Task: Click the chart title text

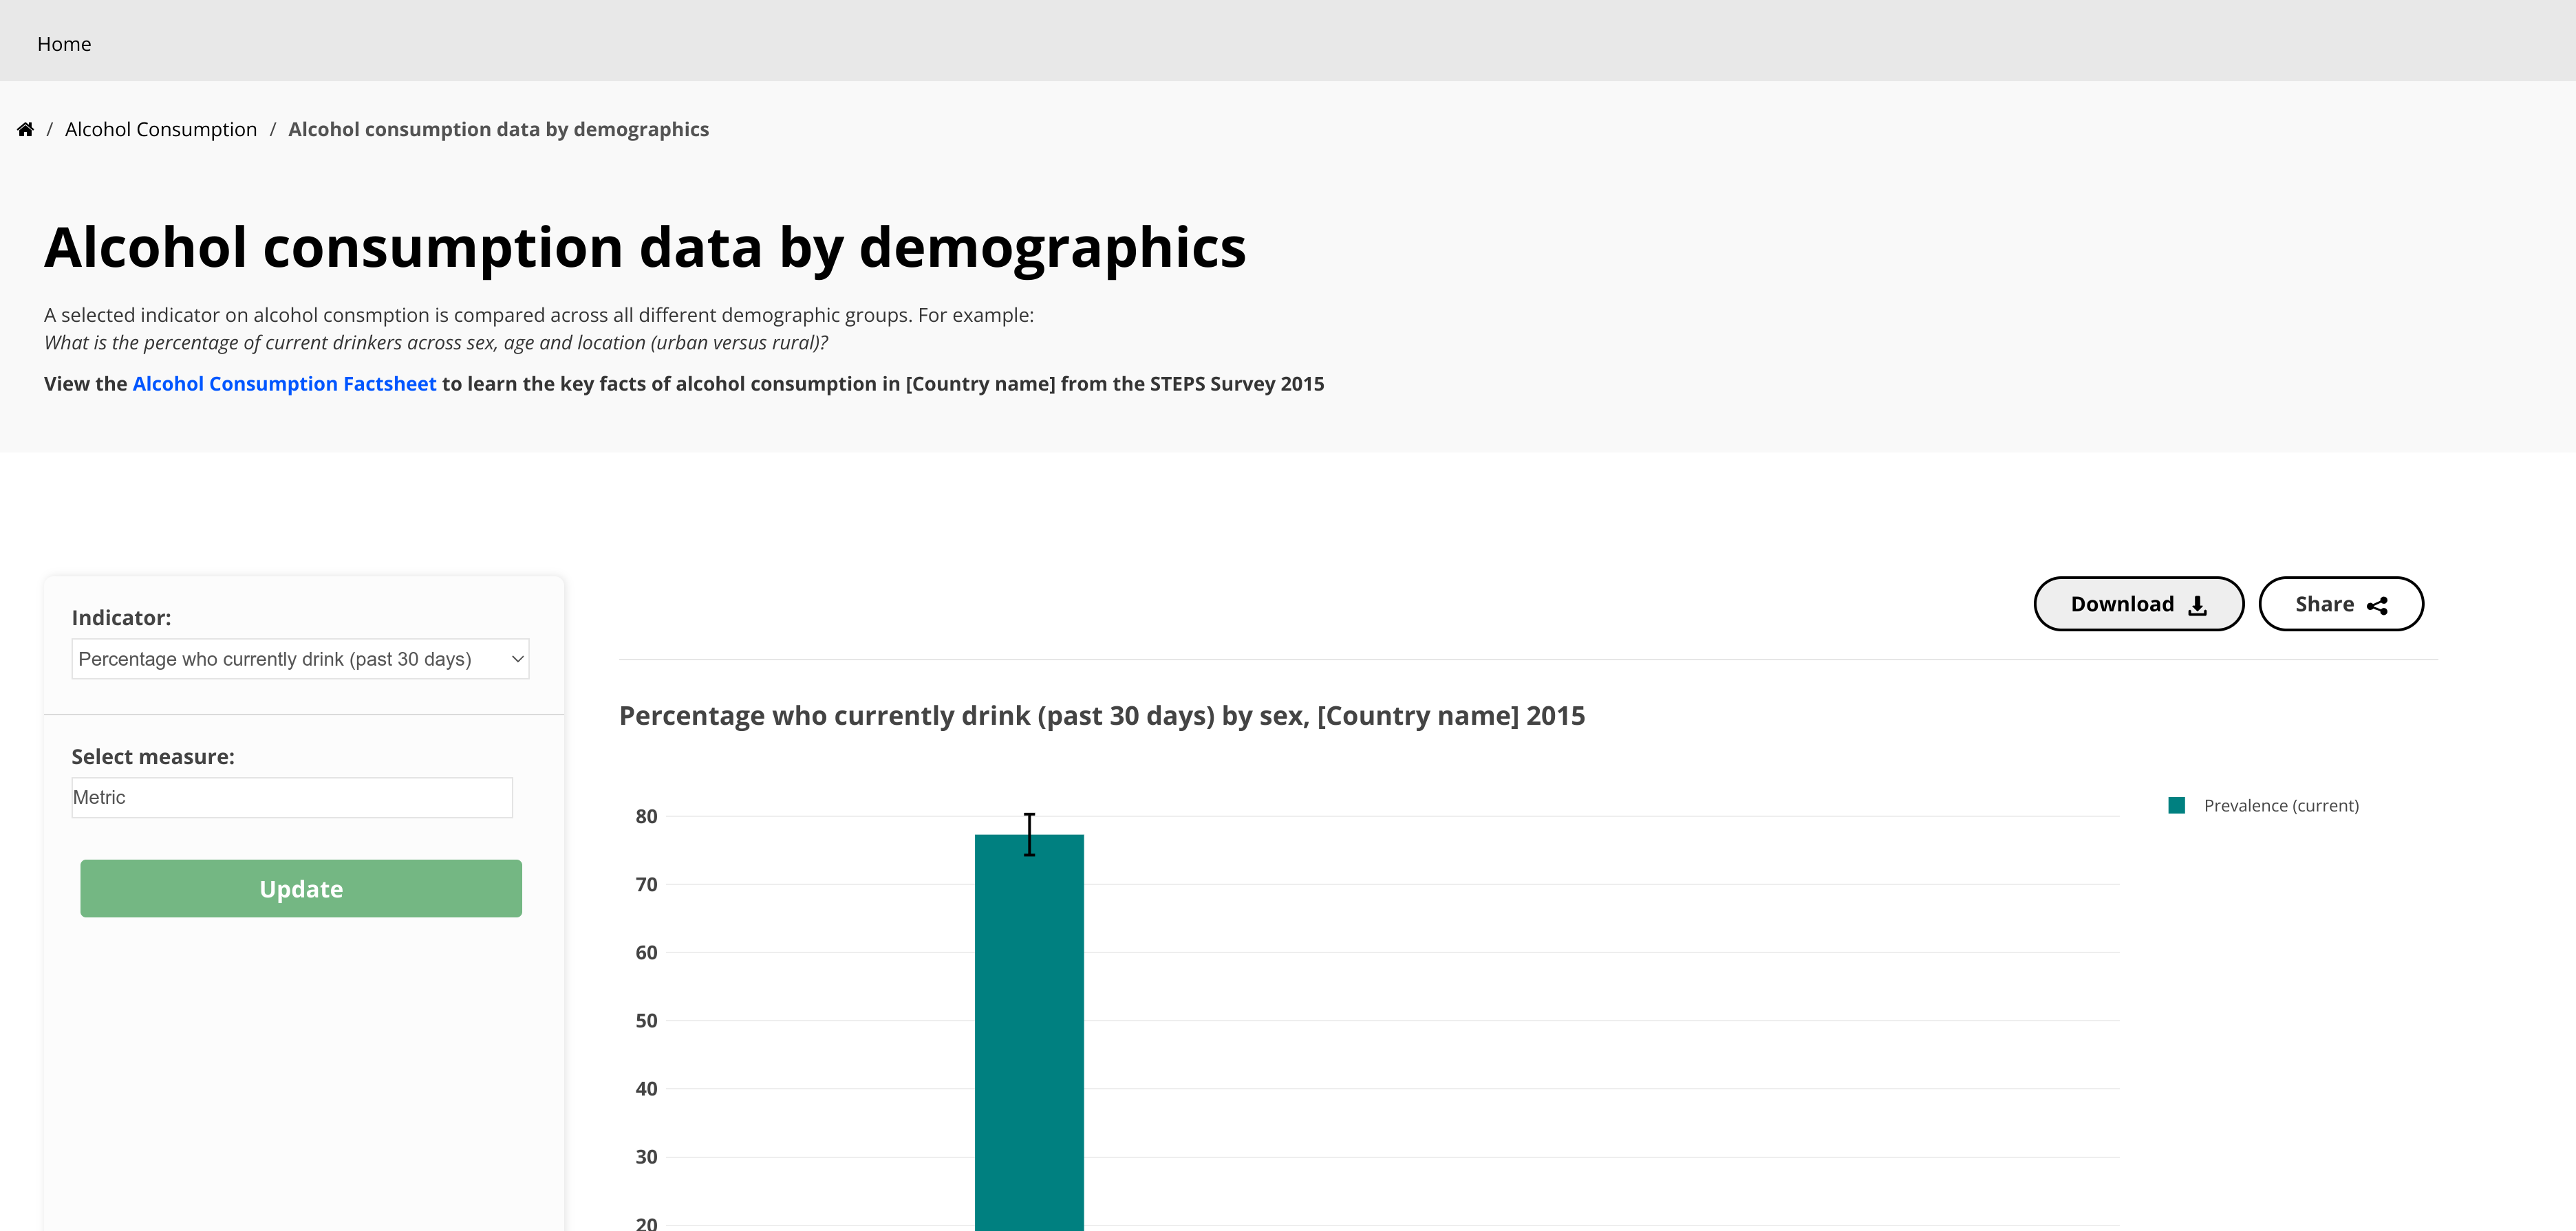Action: pyautogui.click(x=1102, y=717)
